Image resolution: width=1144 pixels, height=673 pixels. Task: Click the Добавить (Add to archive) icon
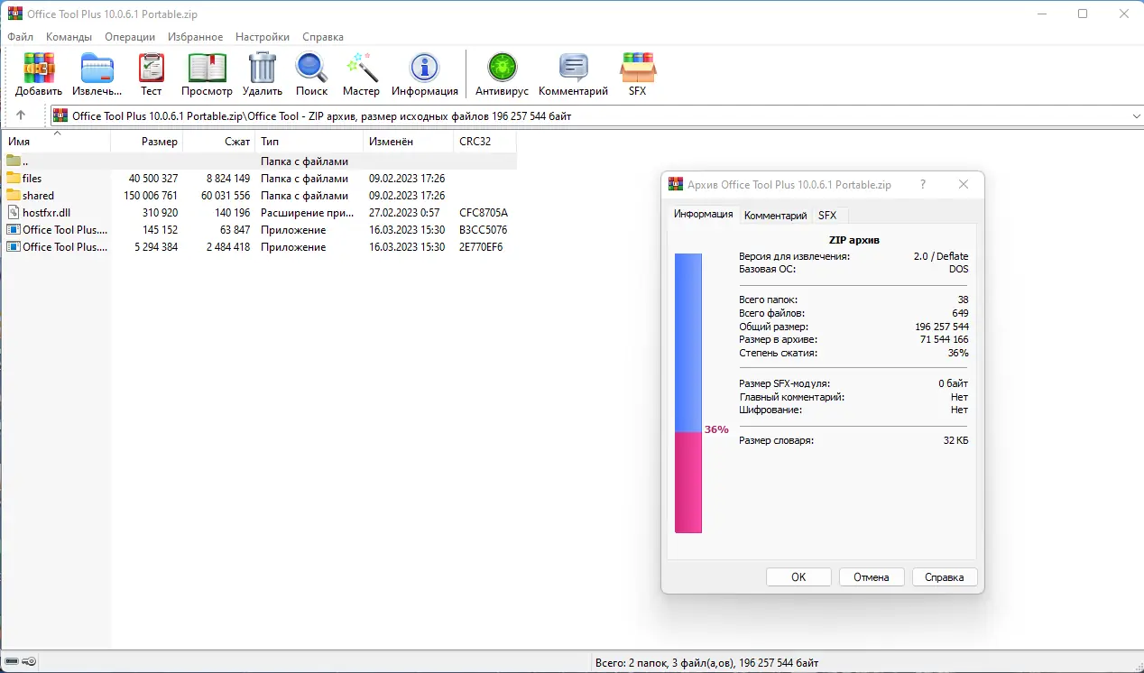[38, 68]
